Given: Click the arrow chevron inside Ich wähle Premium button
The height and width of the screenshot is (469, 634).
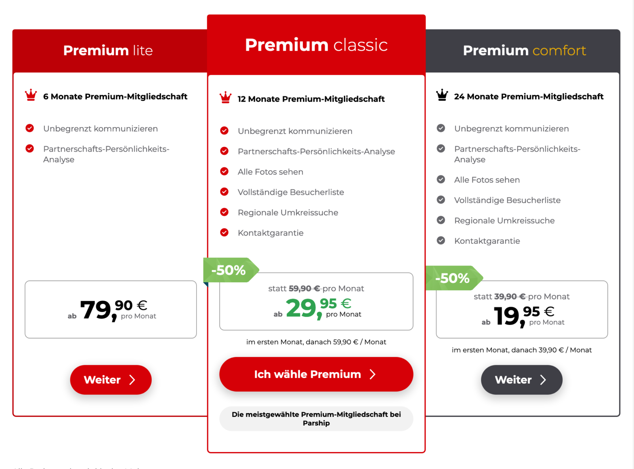Looking at the screenshot, I should click(372, 374).
